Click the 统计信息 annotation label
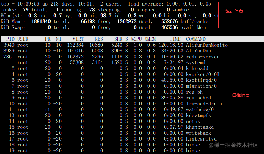This screenshot has width=264, height=154. (x=234, y=12)
